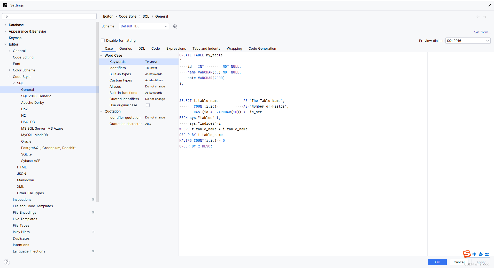Click SQL in the breadcrumb path

pyautogui.click(x=146, y=16)
